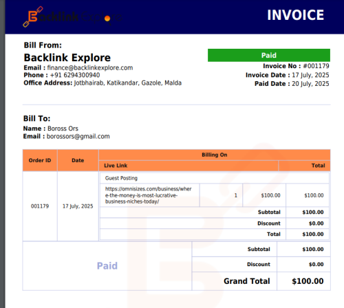344x308 pixels.
Task: Click the Billing On header cell
Action: 215,155
